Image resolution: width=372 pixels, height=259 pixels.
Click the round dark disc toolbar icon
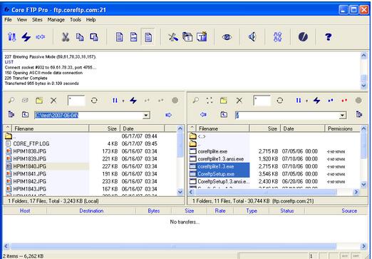click(303, 37)
